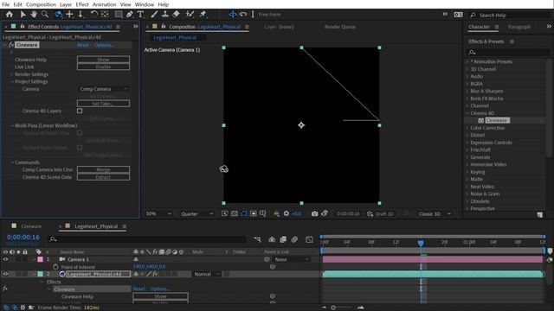Click Options in the Effect Controls panel

click(104, 45)
